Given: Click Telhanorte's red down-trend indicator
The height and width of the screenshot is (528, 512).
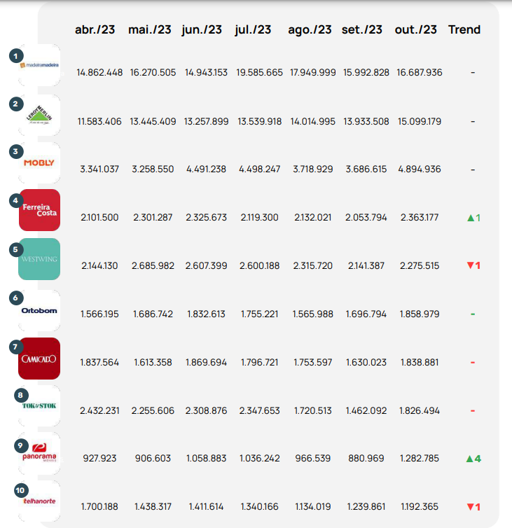Looking at the screenshot, I should 473,506.
